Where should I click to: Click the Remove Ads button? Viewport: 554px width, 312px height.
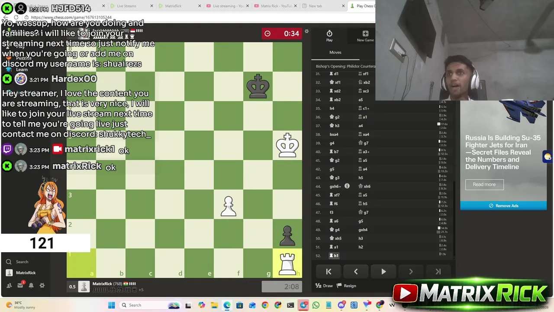pyautogui.click(x=503, y=206)
